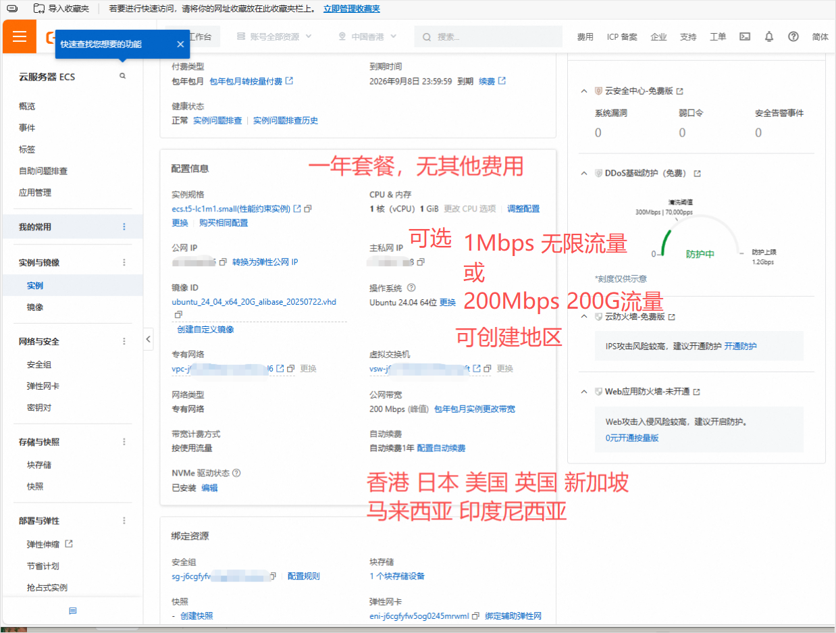Select 安全组 in the sidebar
836x633 pixels.
pyautogui.click(x=39, y=365)
